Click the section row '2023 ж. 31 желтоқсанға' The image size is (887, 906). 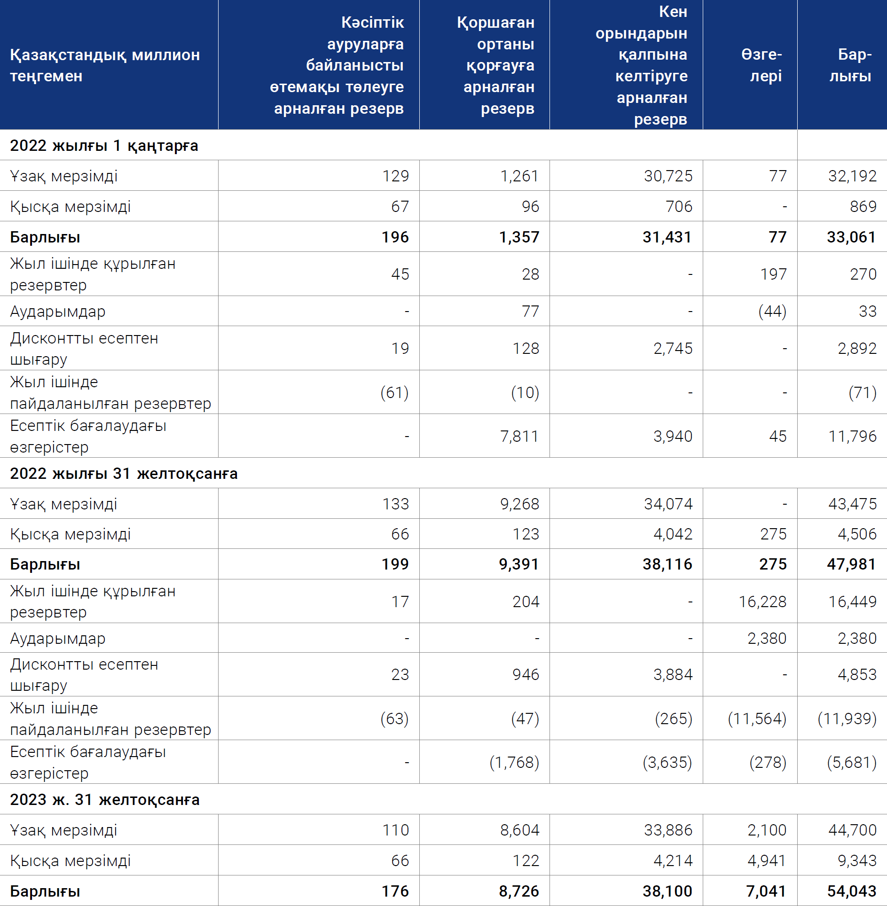[105, 800]
